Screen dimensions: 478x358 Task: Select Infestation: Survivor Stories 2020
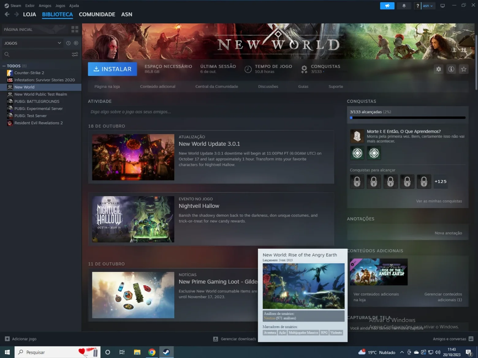(41, 80)
